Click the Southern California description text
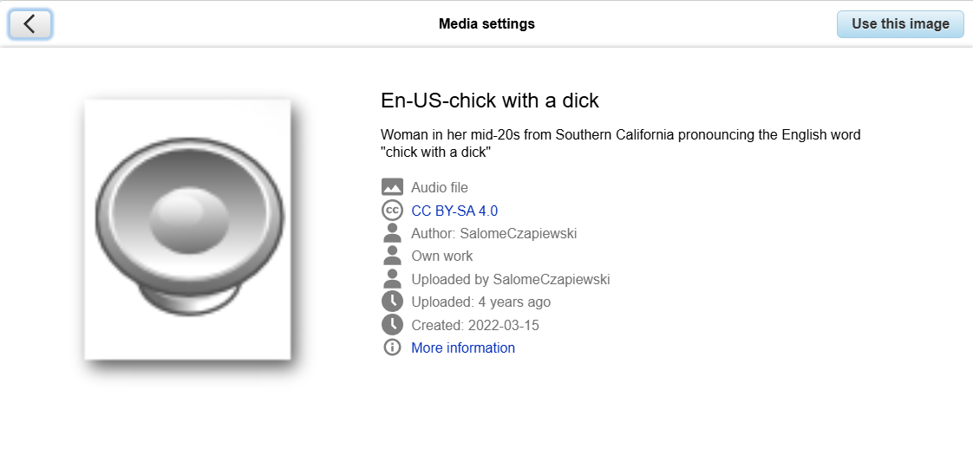Screen dimensions: 973x461 621,143
